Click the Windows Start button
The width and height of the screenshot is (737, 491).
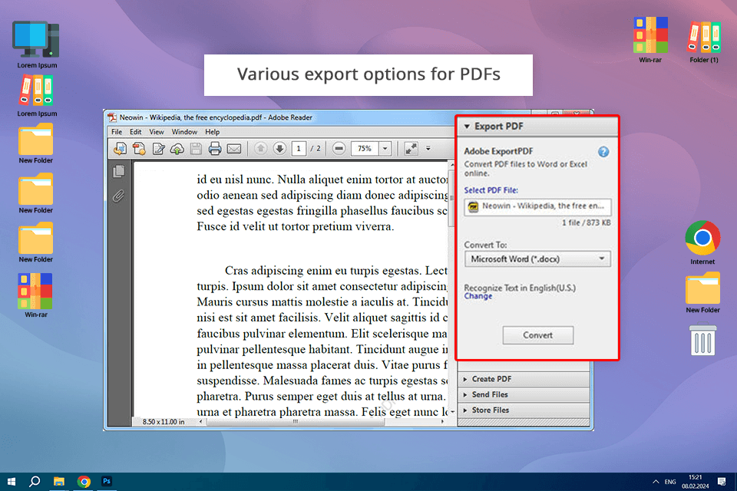(12, 482)
